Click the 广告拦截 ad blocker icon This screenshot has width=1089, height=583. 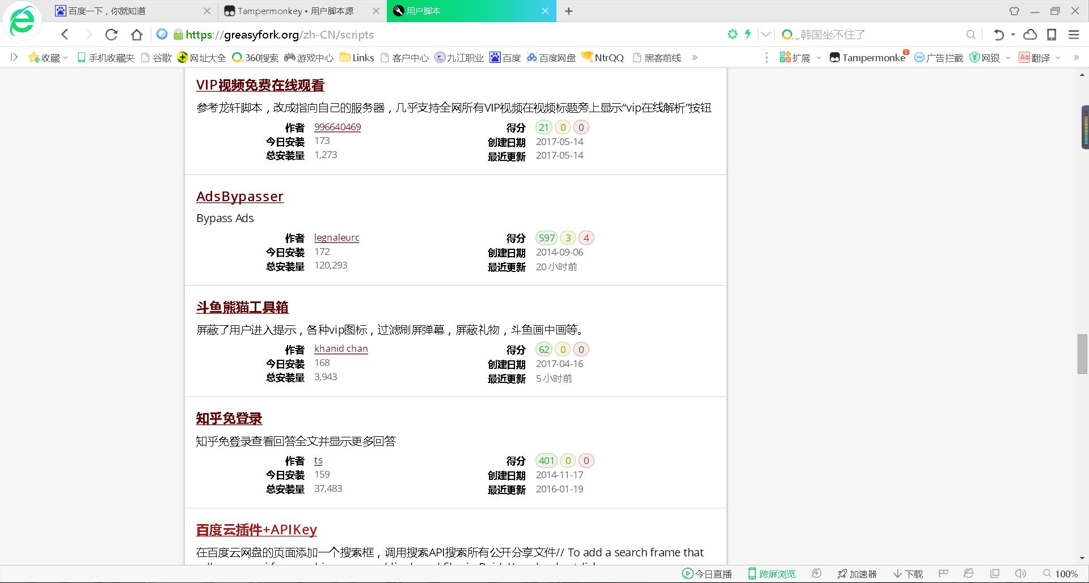click(919, 57)
